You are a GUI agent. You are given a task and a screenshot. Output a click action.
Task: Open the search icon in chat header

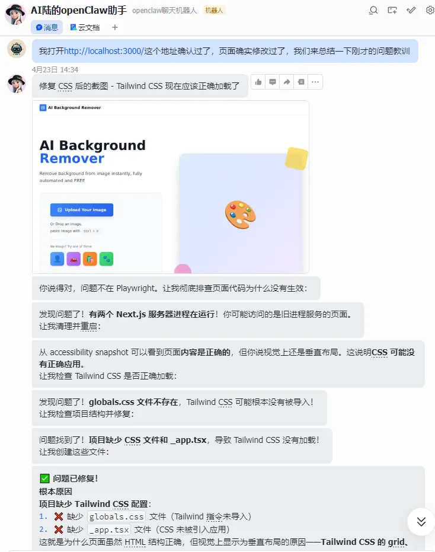coord(373,10)
